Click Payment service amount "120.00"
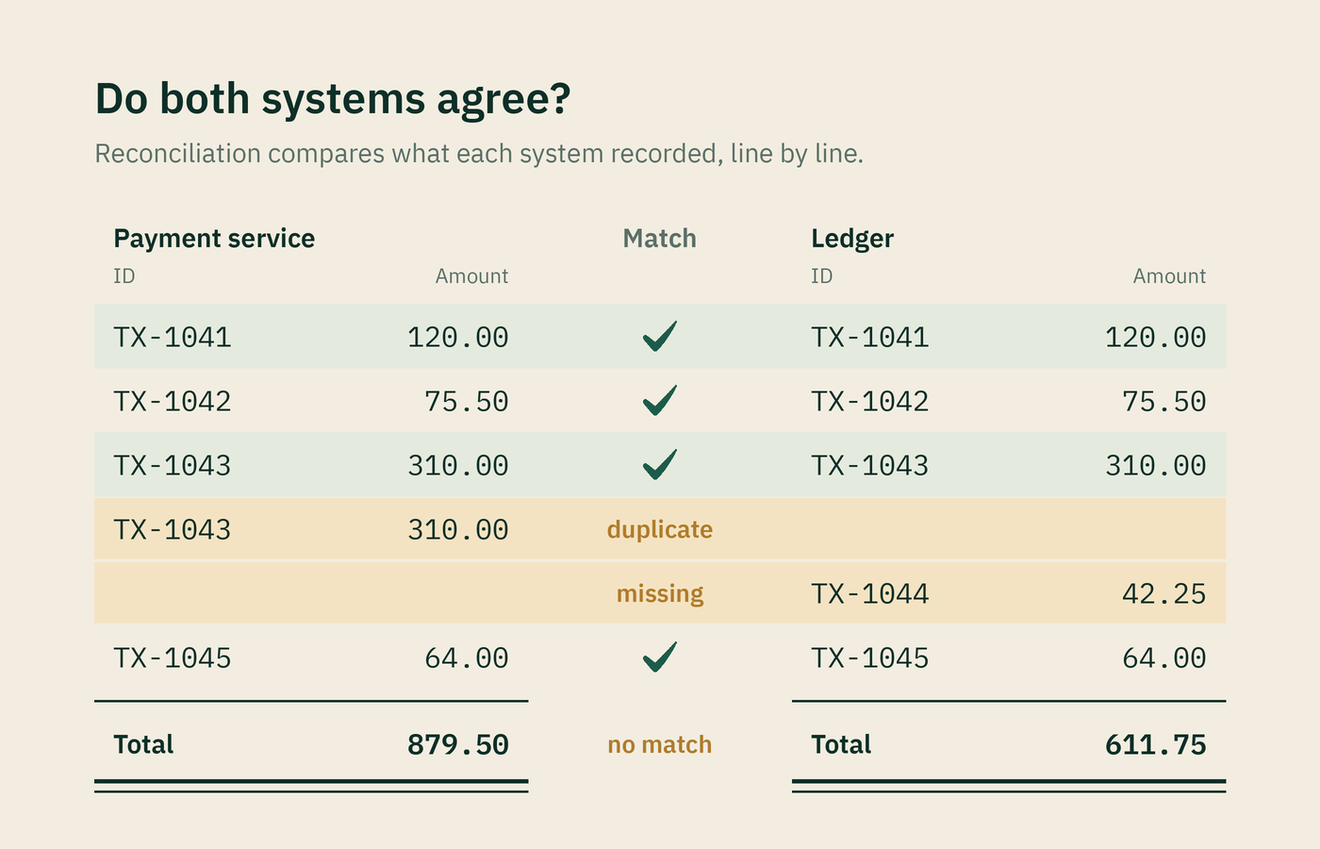 [x=458, y=337]
